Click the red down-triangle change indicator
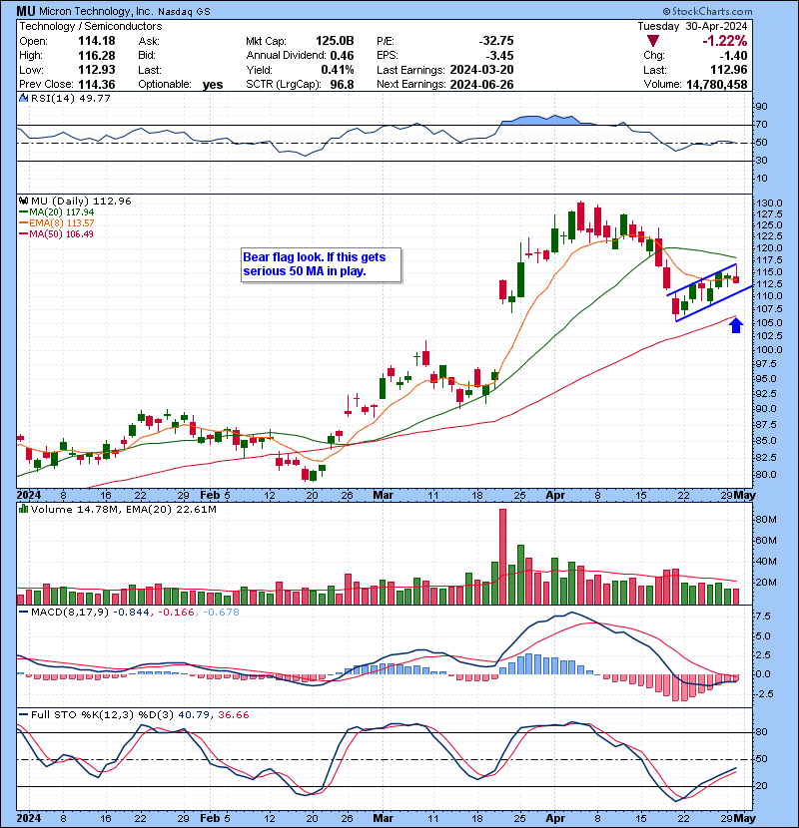Screen dimensions: 799x828 pyautogui.click(x=652, y=41)
